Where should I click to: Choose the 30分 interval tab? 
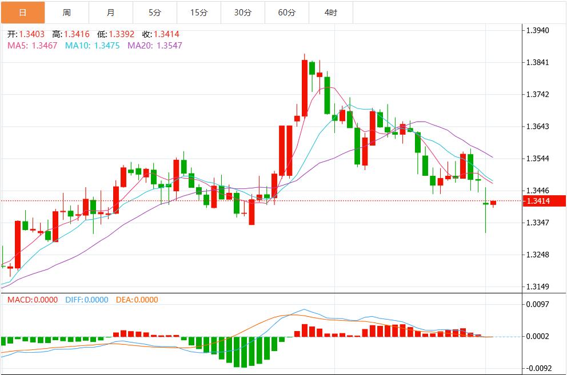[x=242, y=12]
